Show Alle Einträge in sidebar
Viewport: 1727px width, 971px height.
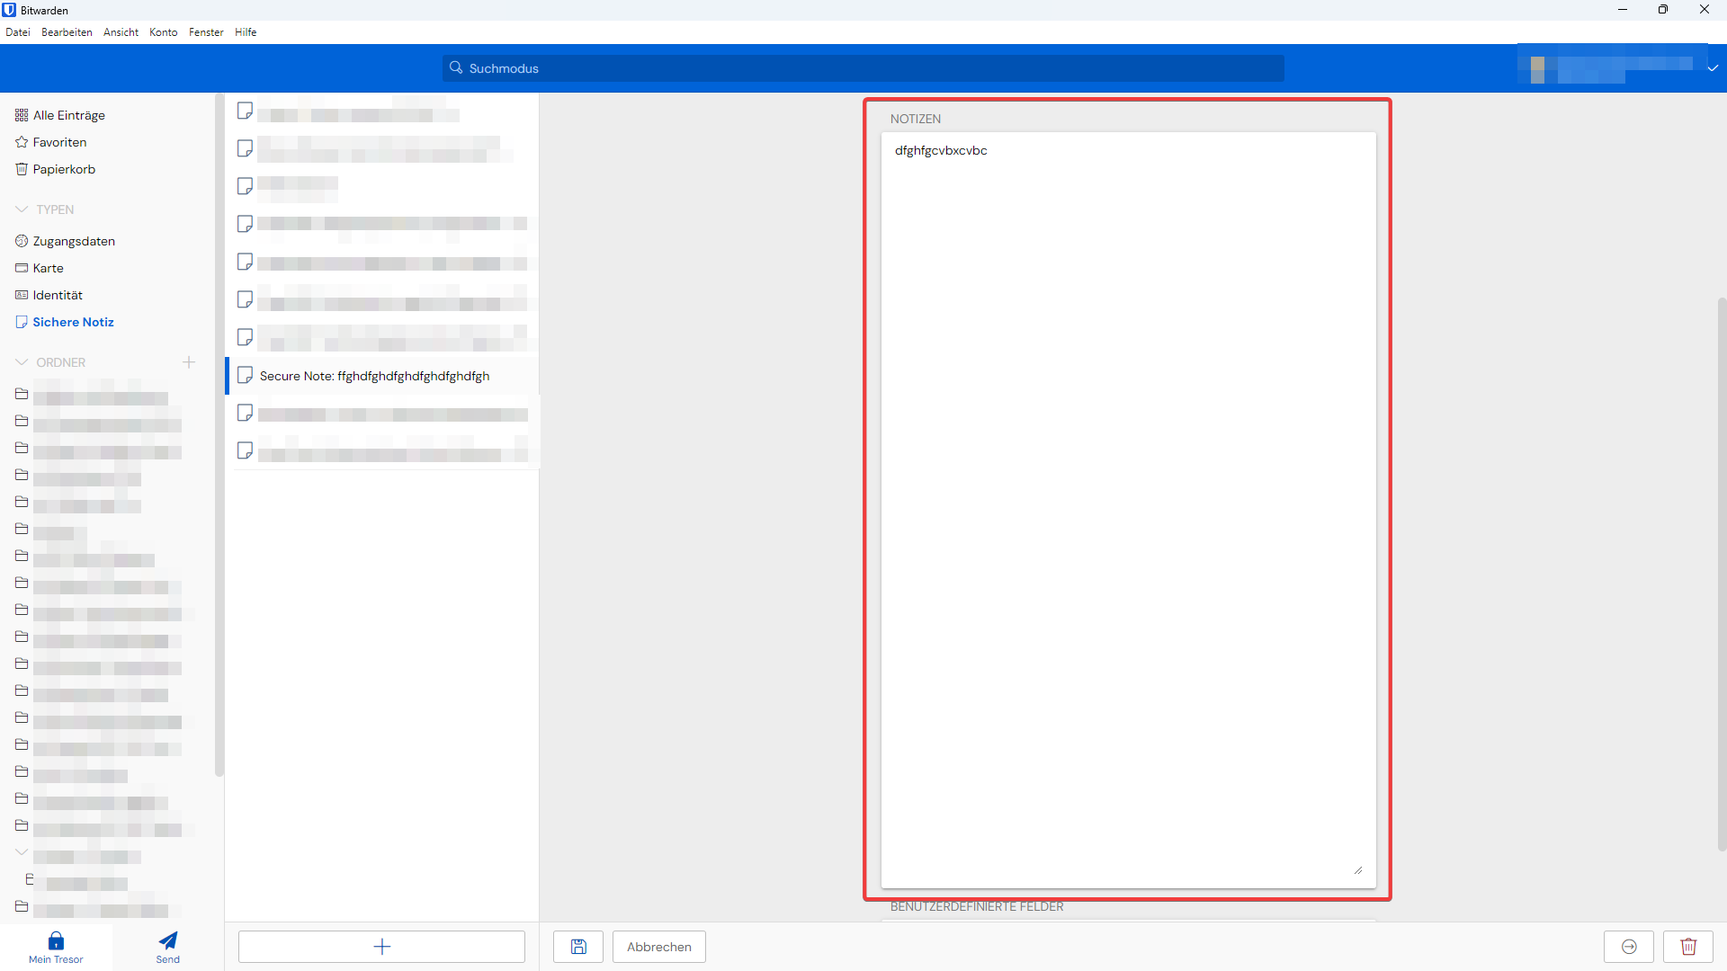point(68,115)
